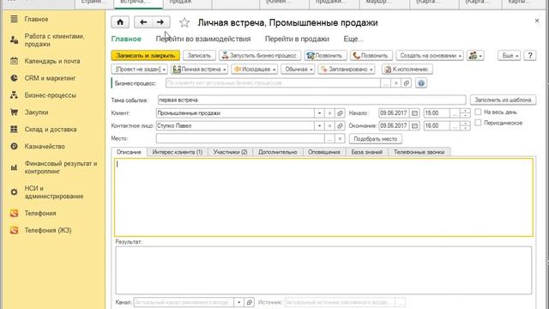Screen dimensions: 549x309
Task: Go to Перейти в продажи link
Action: 297,39
